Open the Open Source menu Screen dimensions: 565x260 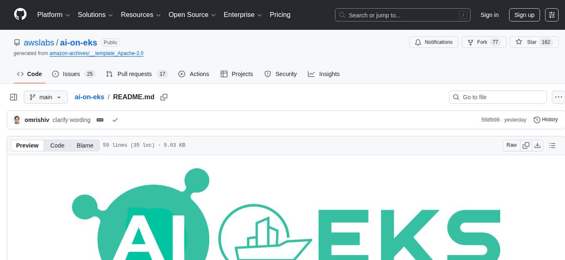click(x=192, y=15)
